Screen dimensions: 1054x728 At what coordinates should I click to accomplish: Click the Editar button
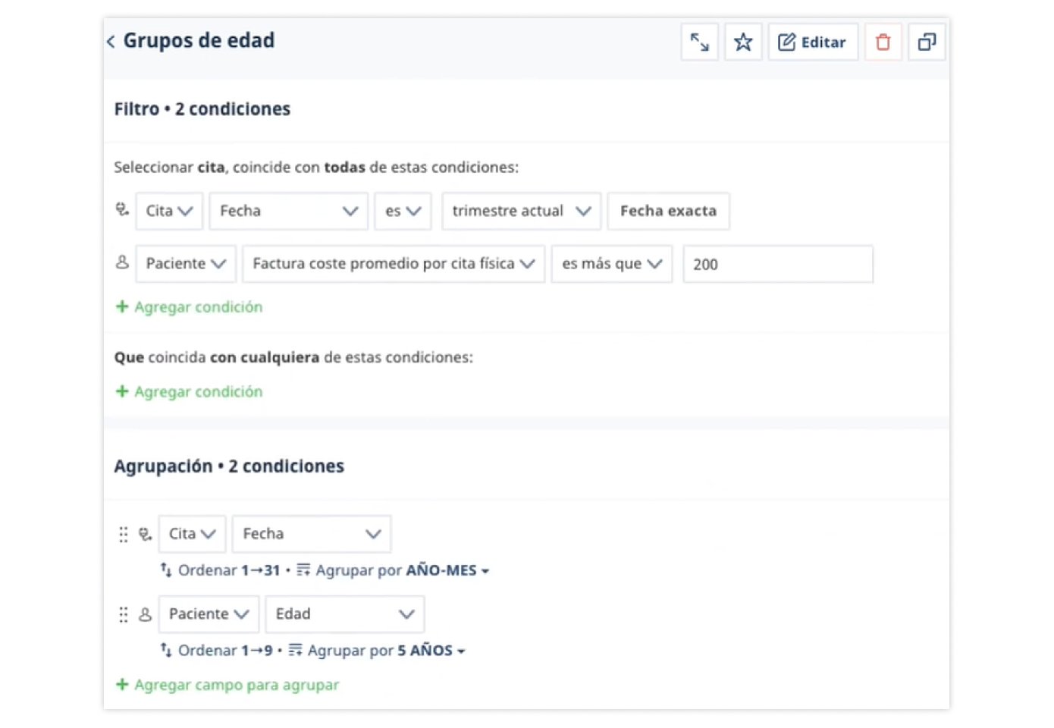813,42
